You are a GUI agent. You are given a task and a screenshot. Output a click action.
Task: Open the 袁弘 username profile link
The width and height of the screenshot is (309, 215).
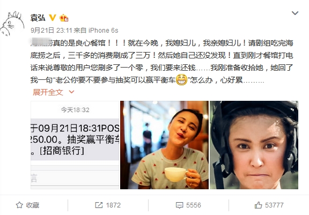click(38, 18)
